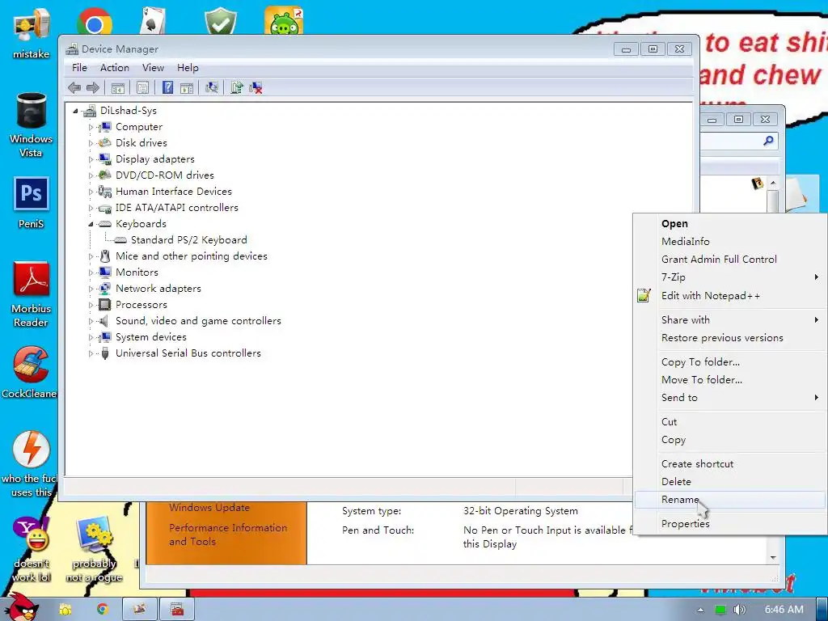Click the Forward arrow in Device Manager toolbar
This screenshot has height=621, width=828.
tap(92, 87)
